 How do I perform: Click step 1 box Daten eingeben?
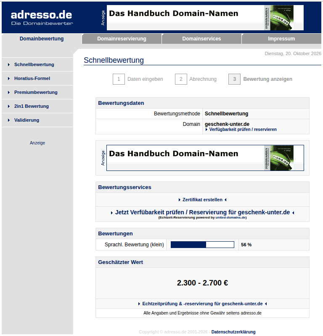(119, 79)
